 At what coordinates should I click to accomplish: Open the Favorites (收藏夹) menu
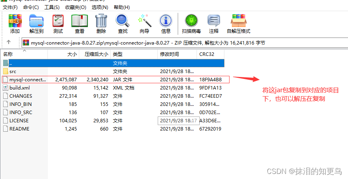pyautogui.click(x=75, y=7)
